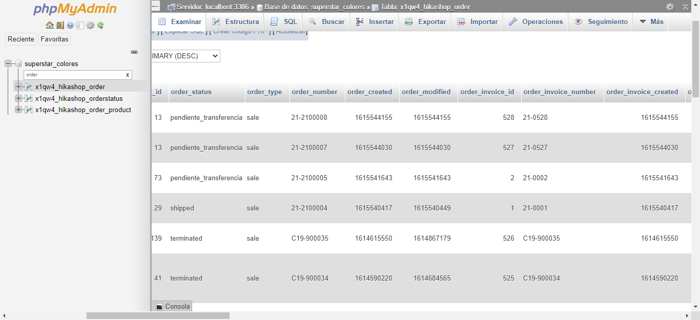
Task: Sort by the order_invoice_number column header
Action: 560,92
